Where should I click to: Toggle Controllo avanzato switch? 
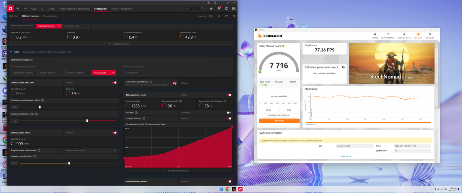coord(229,118)
